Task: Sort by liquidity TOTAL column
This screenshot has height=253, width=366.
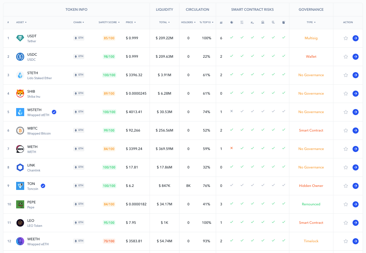Action: coord(164,22)
